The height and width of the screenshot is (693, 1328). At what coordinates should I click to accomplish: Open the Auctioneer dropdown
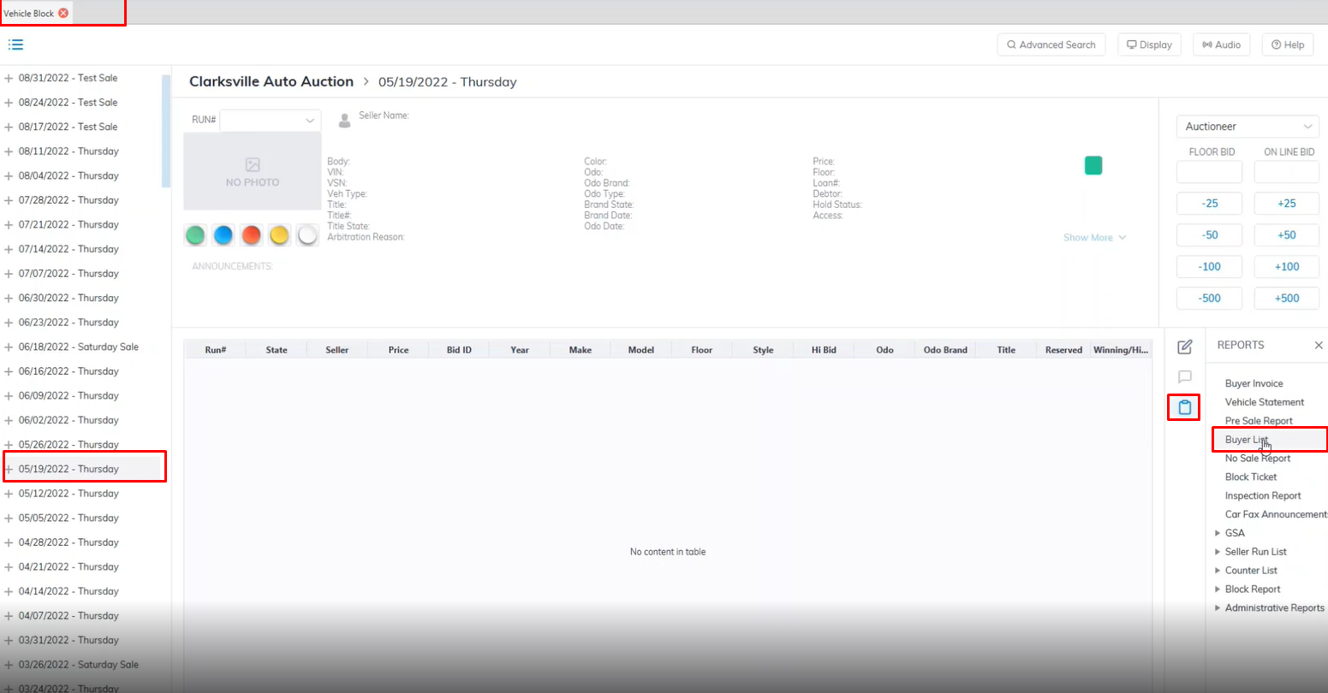(x=1247, y=127)
